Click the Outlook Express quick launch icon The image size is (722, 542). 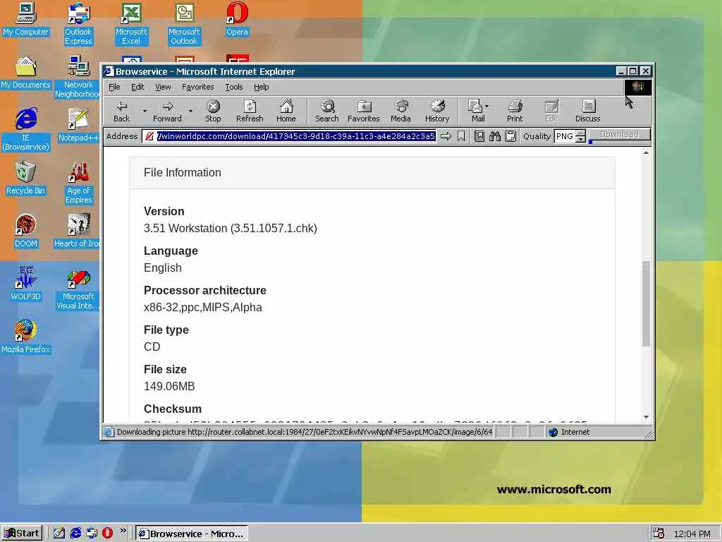tap(92, 534)
